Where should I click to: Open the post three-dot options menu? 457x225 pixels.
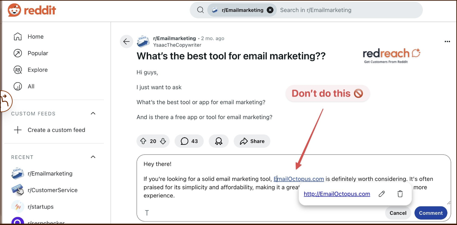[447, 42]
